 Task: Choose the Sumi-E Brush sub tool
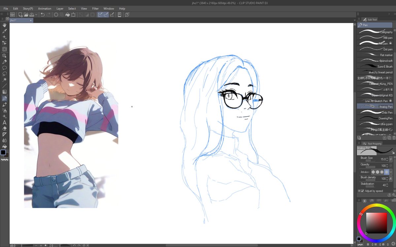point(375,66)
